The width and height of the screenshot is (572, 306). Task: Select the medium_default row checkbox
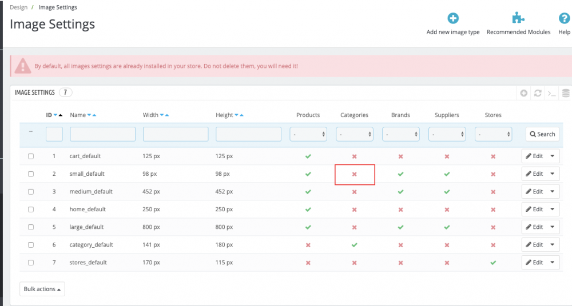(x=31, y=192)
